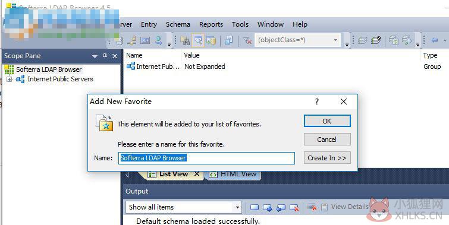
Task: Click the favorite Name input field
Action: pos(206,158)
